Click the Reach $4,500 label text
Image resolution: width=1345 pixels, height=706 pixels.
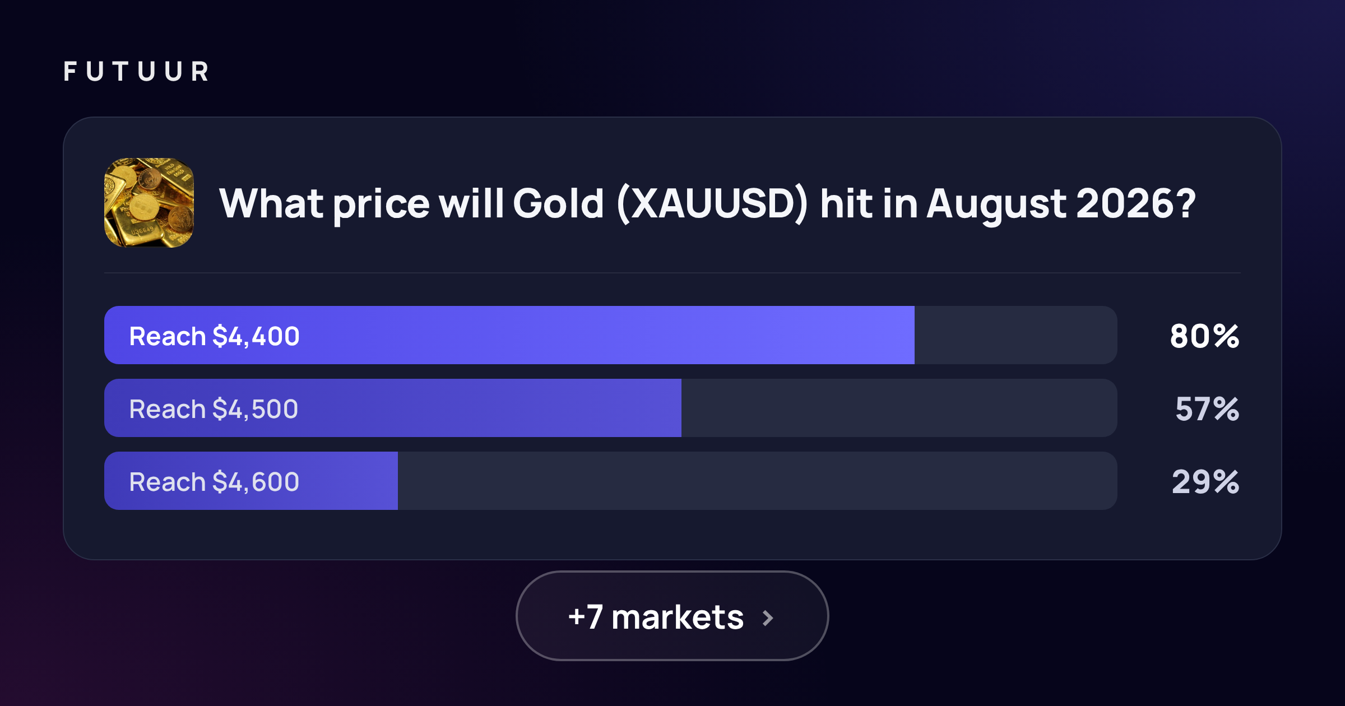(214, 409)
